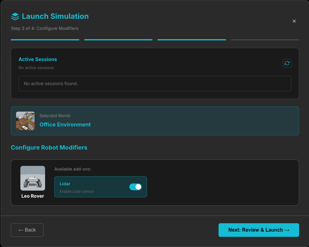Image resolution: width=309 pixels, height=247 pixels.
Task: Proceed with Next: Review & Launch
Action: (258, 230)
